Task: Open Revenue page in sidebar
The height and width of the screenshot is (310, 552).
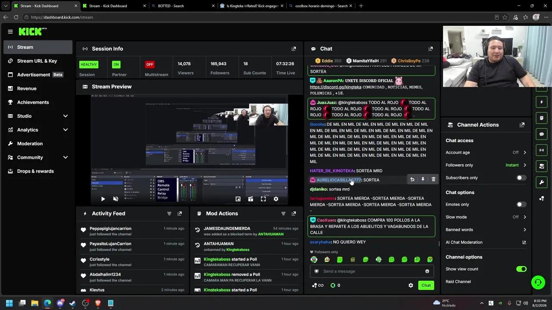Action: point(38,88)
